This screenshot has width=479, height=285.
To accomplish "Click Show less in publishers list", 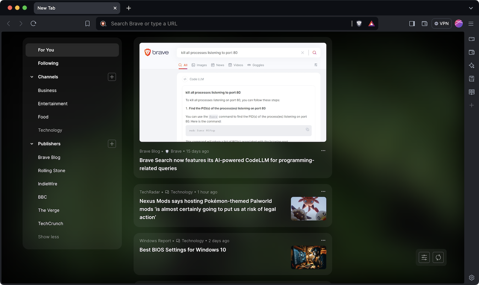I will [48, 237].
